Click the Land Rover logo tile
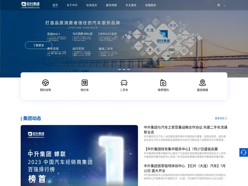 166,56
